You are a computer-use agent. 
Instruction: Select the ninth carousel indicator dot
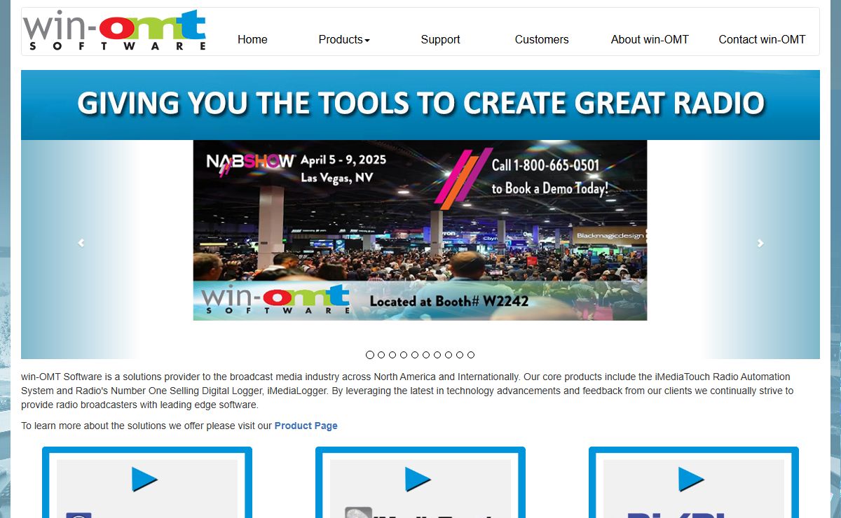460,355
